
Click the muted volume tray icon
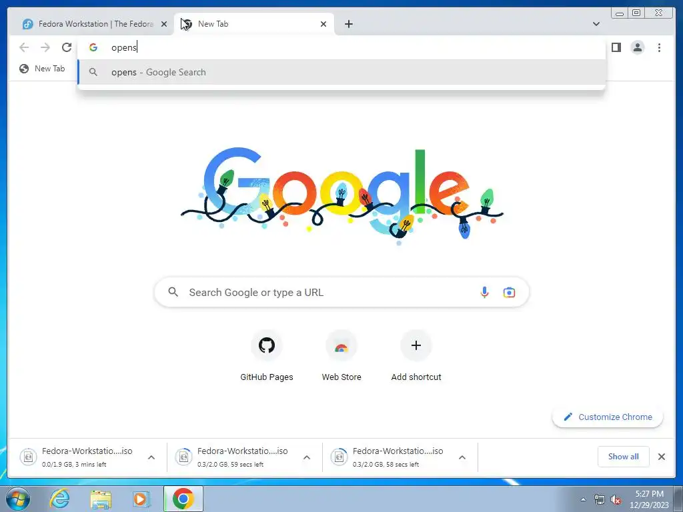tap(616, 499)
